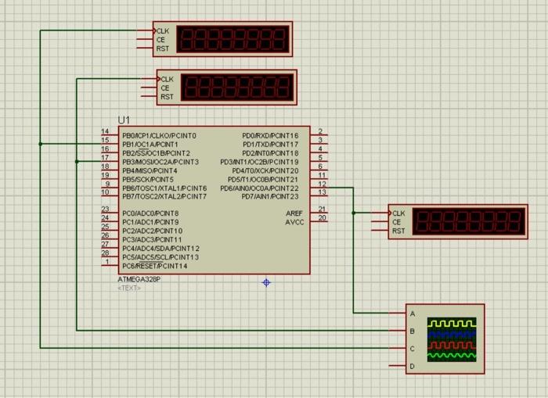Select PD3/INT1/OC2B/PCINT19 pin label
The height and width of the screenshot is (398, 548).
point(260,162)
